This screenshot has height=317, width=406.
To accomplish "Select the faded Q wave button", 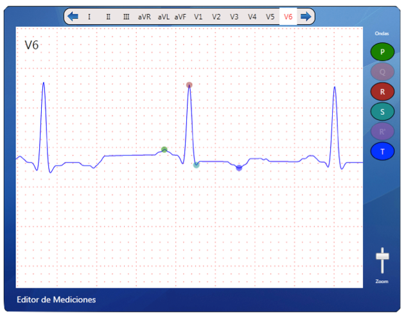I will pos(382,72).
